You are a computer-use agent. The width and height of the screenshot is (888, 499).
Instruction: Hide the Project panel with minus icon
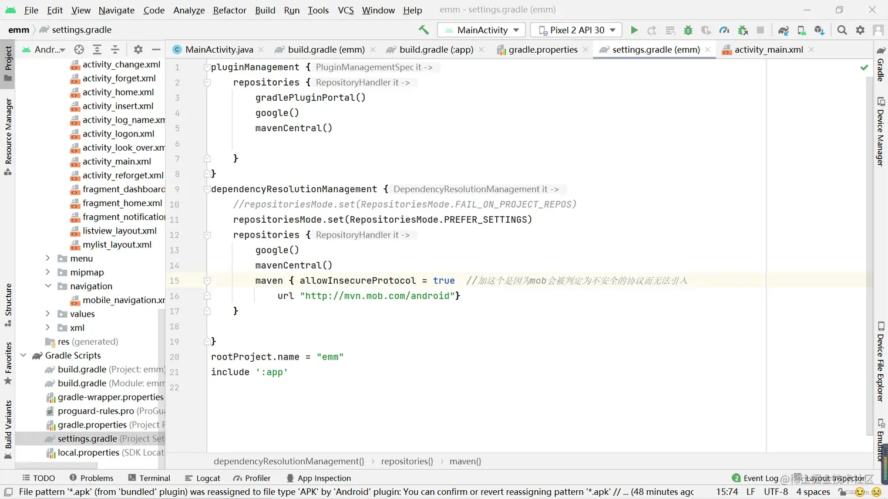point(156,50)
